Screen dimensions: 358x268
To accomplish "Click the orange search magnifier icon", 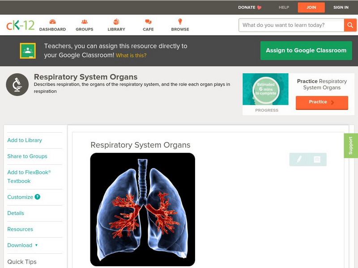I will click(x=349, y=25).
